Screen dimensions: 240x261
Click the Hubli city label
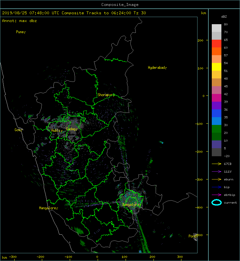click(56, 130)
